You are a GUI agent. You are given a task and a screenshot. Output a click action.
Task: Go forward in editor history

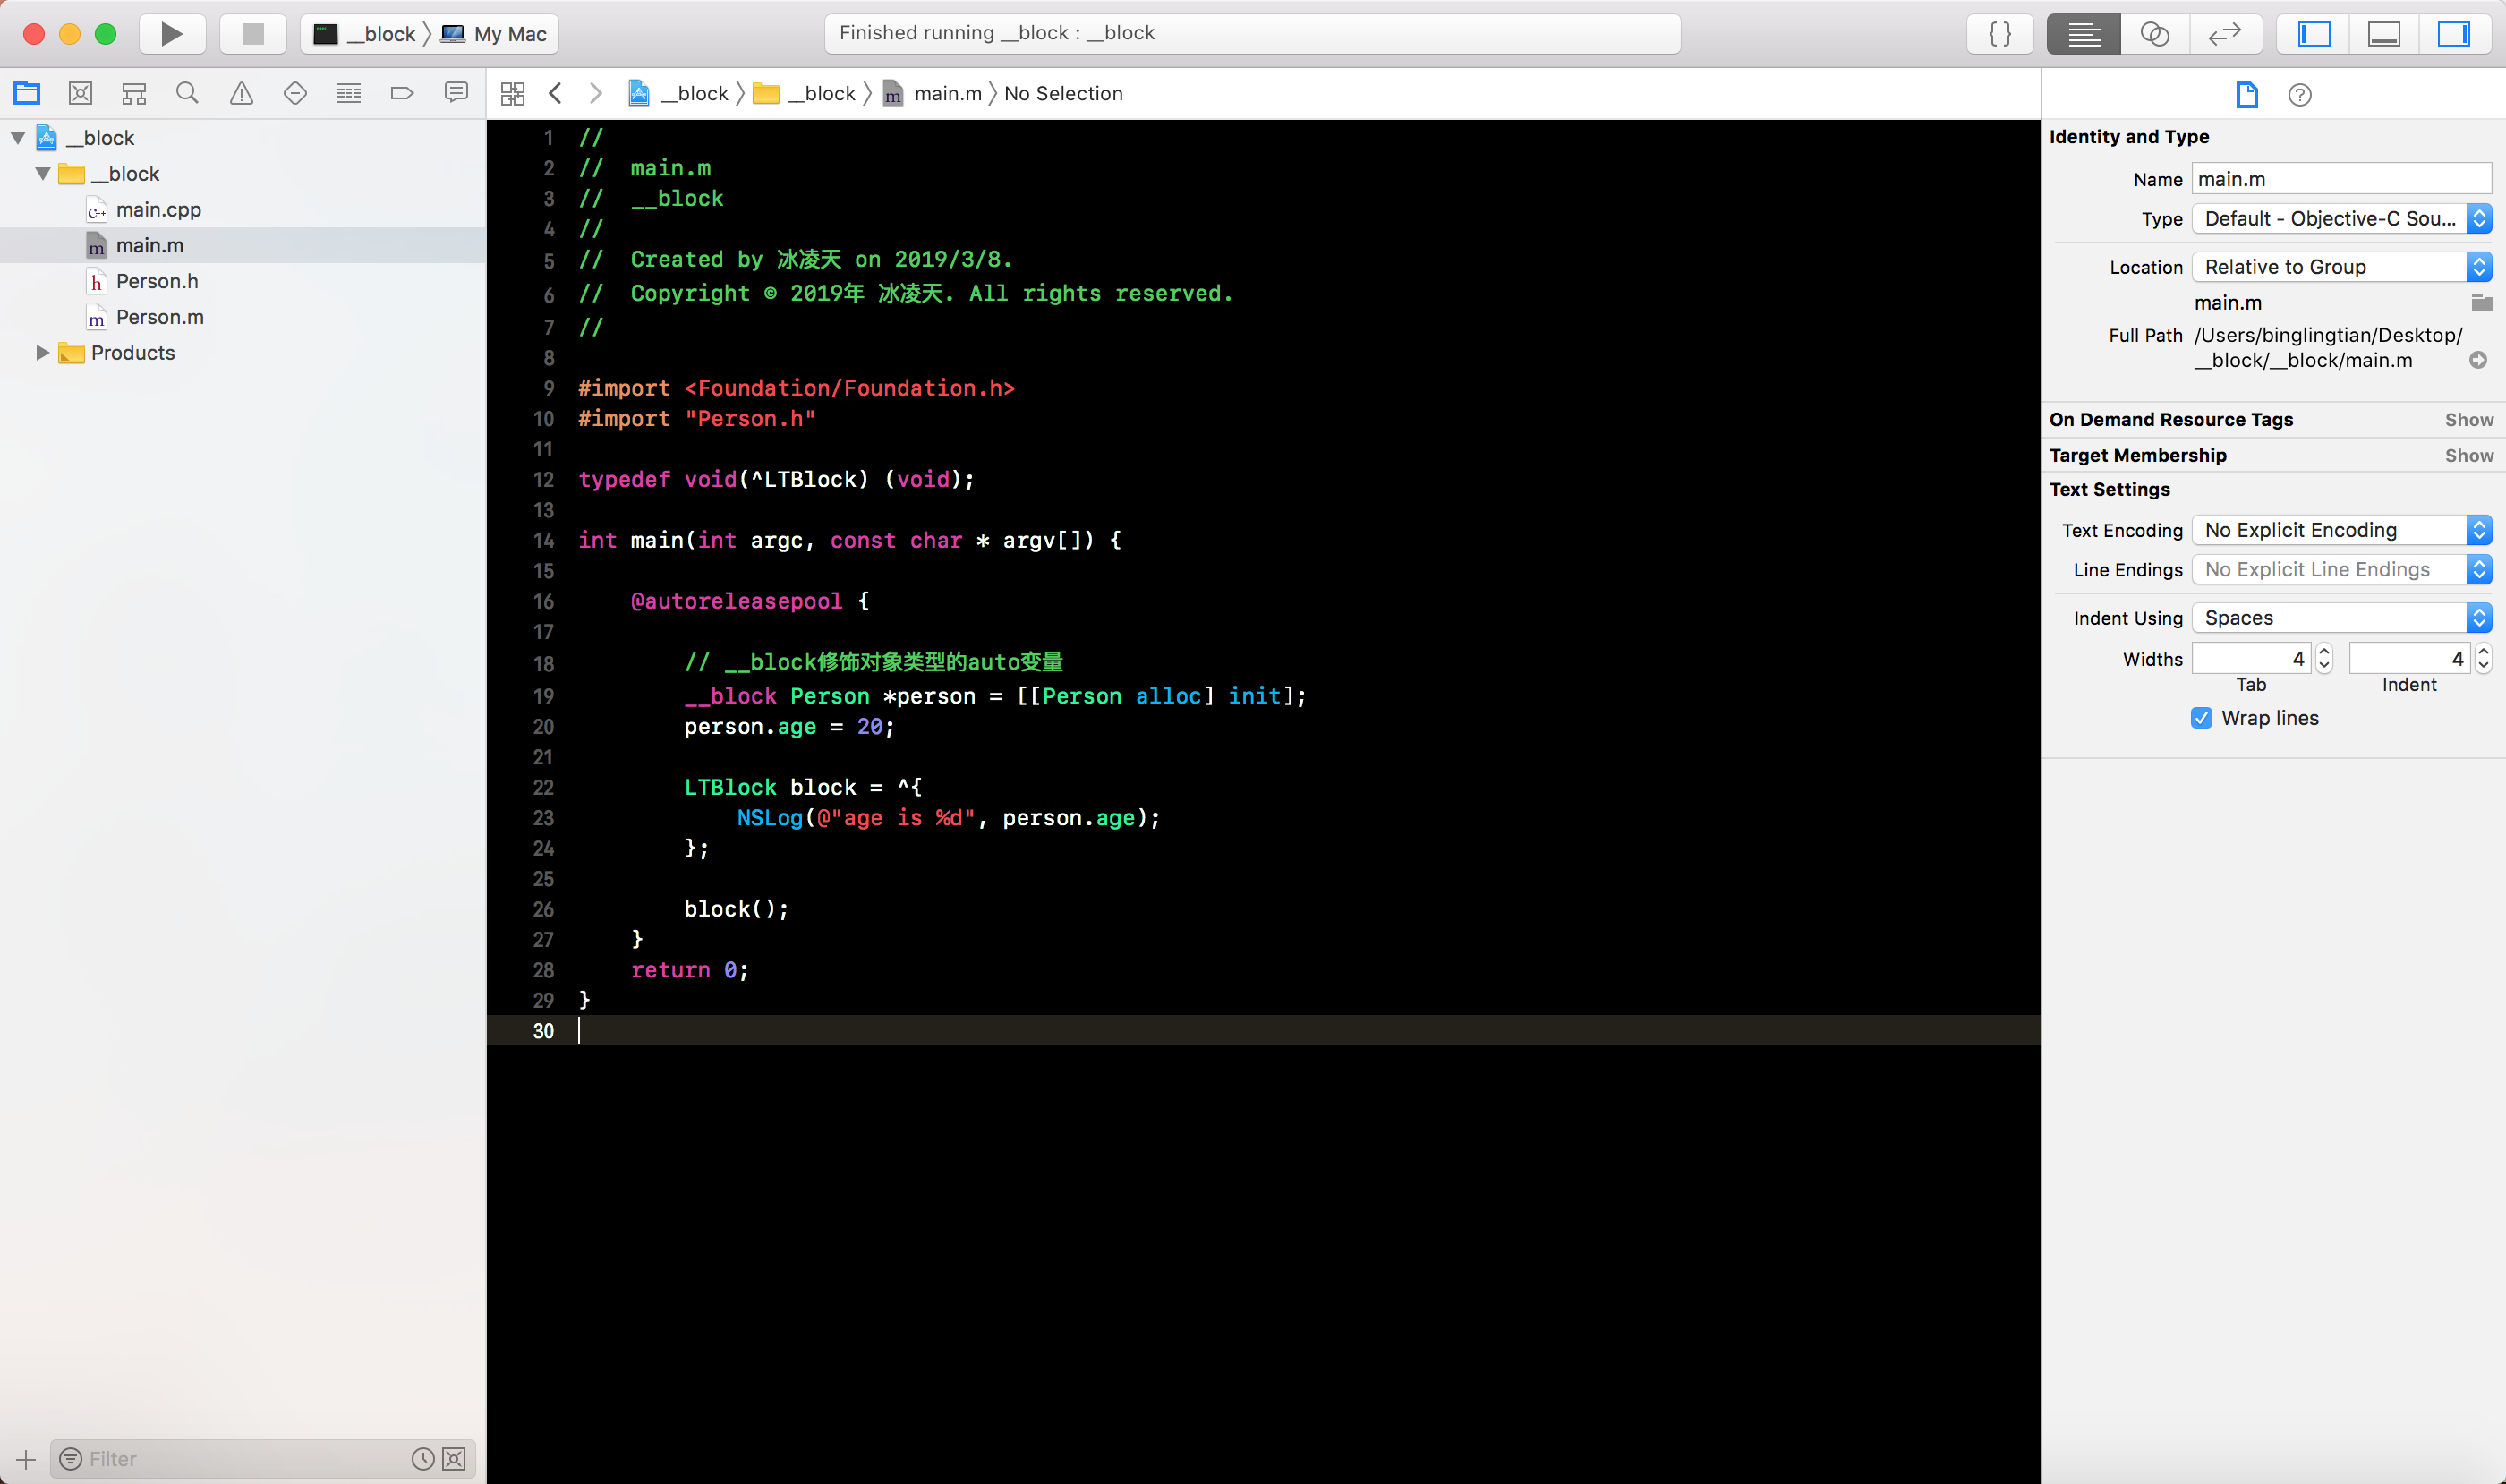coord(596,93)
